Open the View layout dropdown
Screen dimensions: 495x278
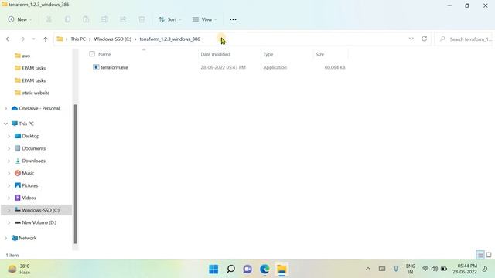[204, 19]
